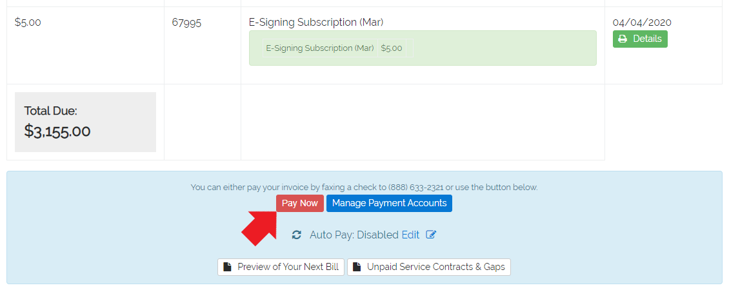Click the Auto Pay: Disabled status text
729x290 pixels.
[354, 235]
